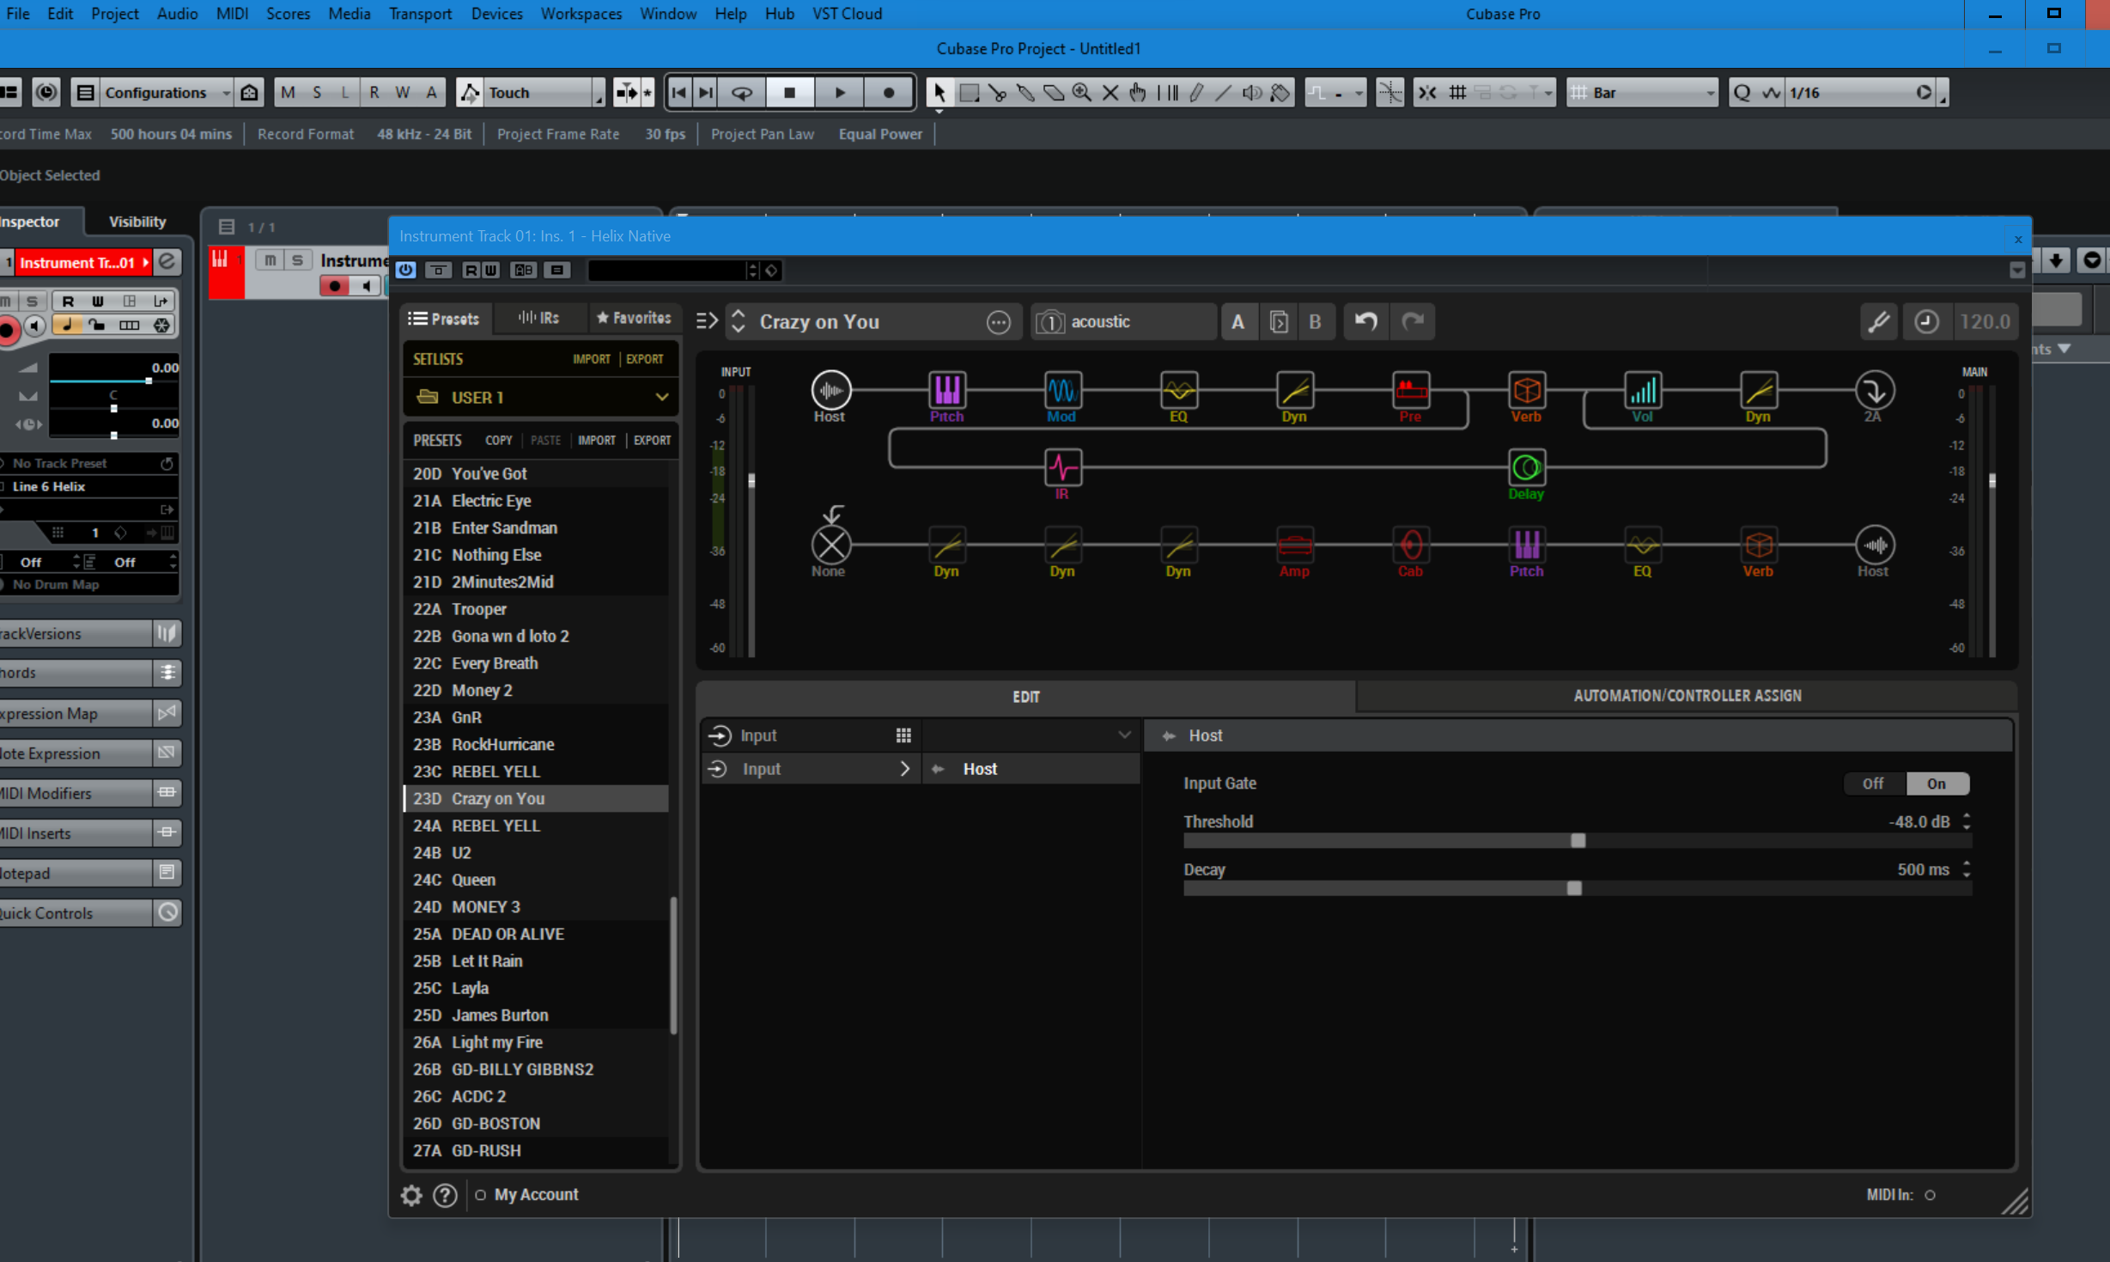2110x1262 pixels.
Task: Click the undo arrow in Helix Native
Action: pos(1365,321)
